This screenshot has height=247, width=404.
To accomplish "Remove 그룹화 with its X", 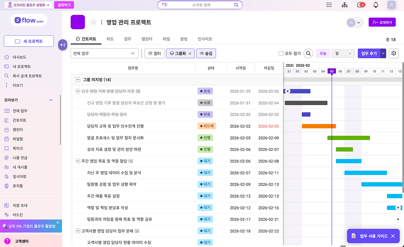I will [x=190, y=53].
